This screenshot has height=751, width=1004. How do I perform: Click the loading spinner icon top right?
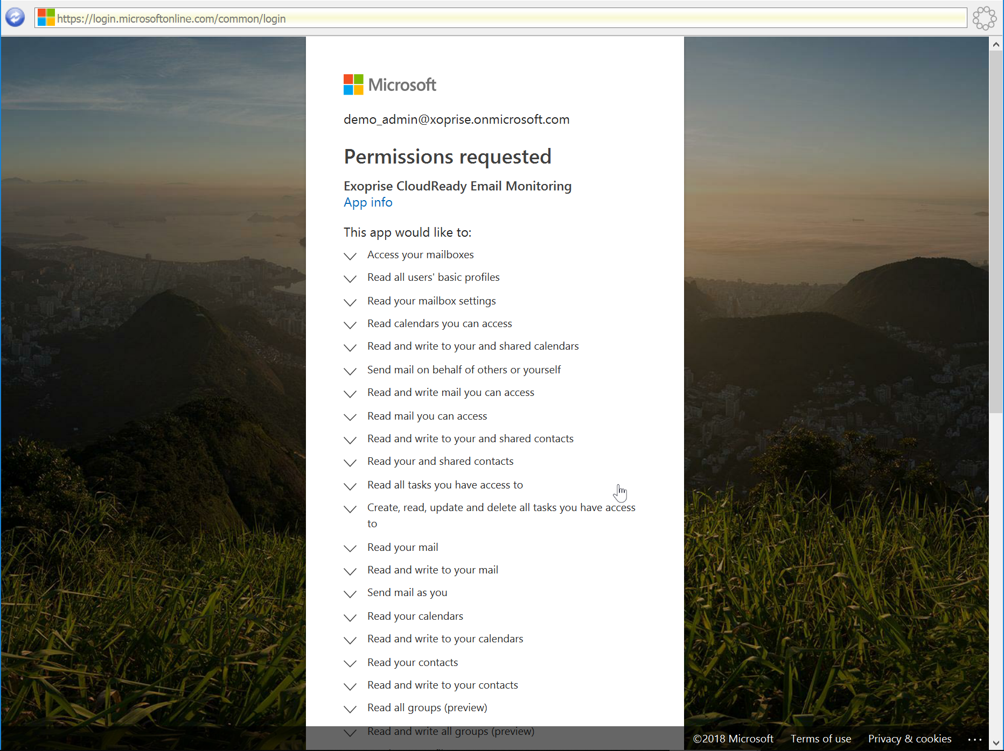coord(984,18)
